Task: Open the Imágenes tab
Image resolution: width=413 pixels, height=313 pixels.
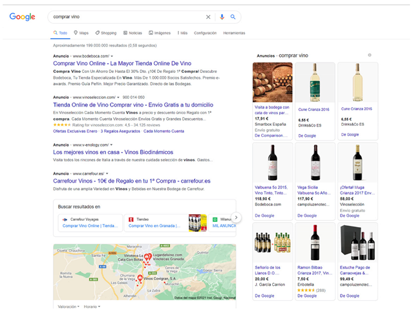Action: coord(160,32)
